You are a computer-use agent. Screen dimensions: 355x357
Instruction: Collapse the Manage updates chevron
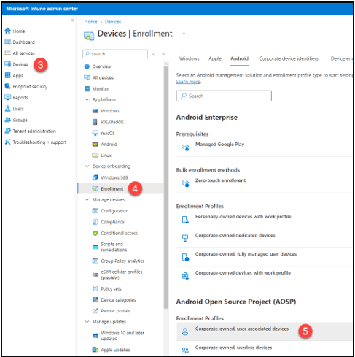coord(87,322)
